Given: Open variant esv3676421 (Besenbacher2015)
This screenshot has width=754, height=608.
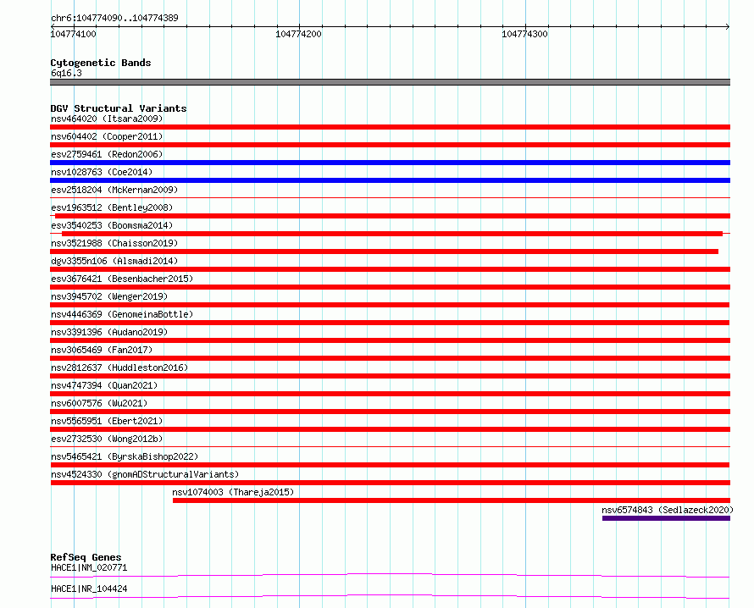Looking at the screenshot, I should [122, 279].
